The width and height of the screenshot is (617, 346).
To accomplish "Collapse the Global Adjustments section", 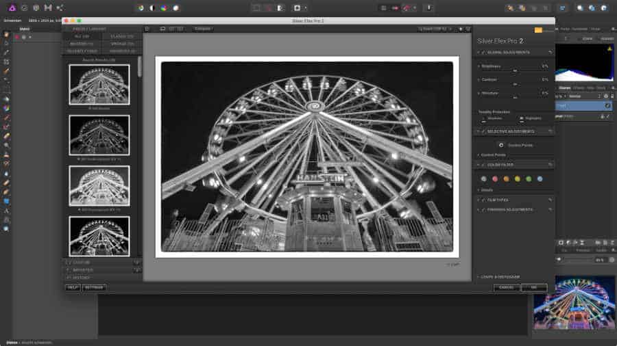I will [x=479, y=52].
